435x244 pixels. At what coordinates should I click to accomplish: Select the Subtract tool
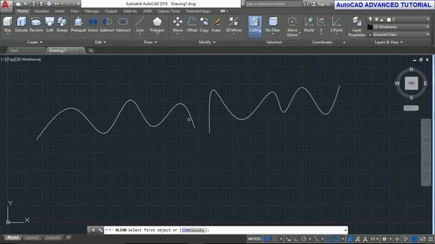click(107, 24)
